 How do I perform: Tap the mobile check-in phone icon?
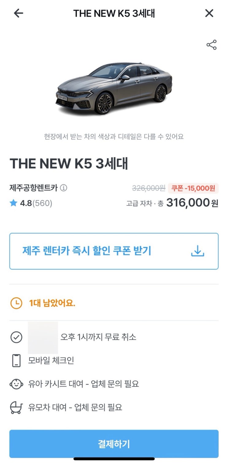(x=16, y=361)
